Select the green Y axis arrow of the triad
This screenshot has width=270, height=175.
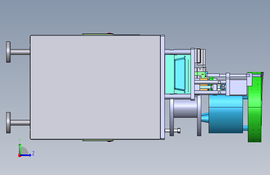point(20,149)
